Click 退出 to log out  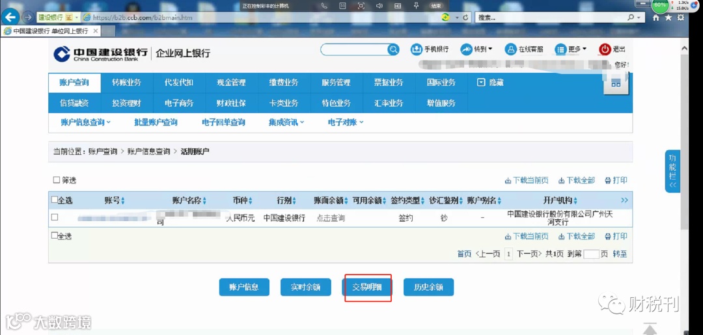tap(612, 49)
